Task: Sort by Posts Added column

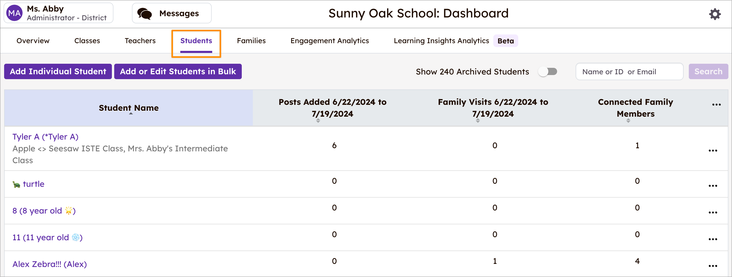Action: [x=332, y=108]
